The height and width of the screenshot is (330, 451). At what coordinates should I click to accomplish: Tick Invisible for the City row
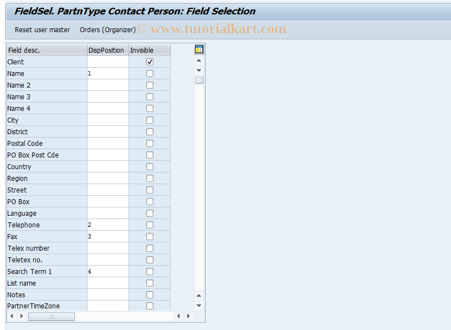(x=150, y=120)
